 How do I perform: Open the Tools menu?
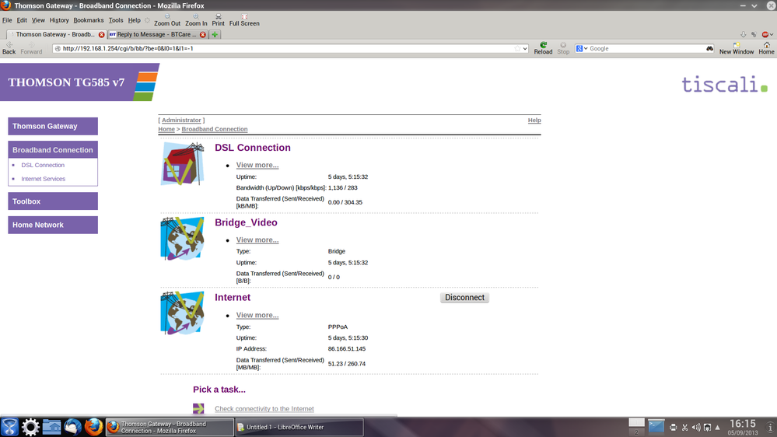coord(115,20)
